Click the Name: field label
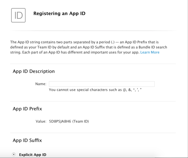The height and width of the screenshot is (158, 188). [41, 84]
